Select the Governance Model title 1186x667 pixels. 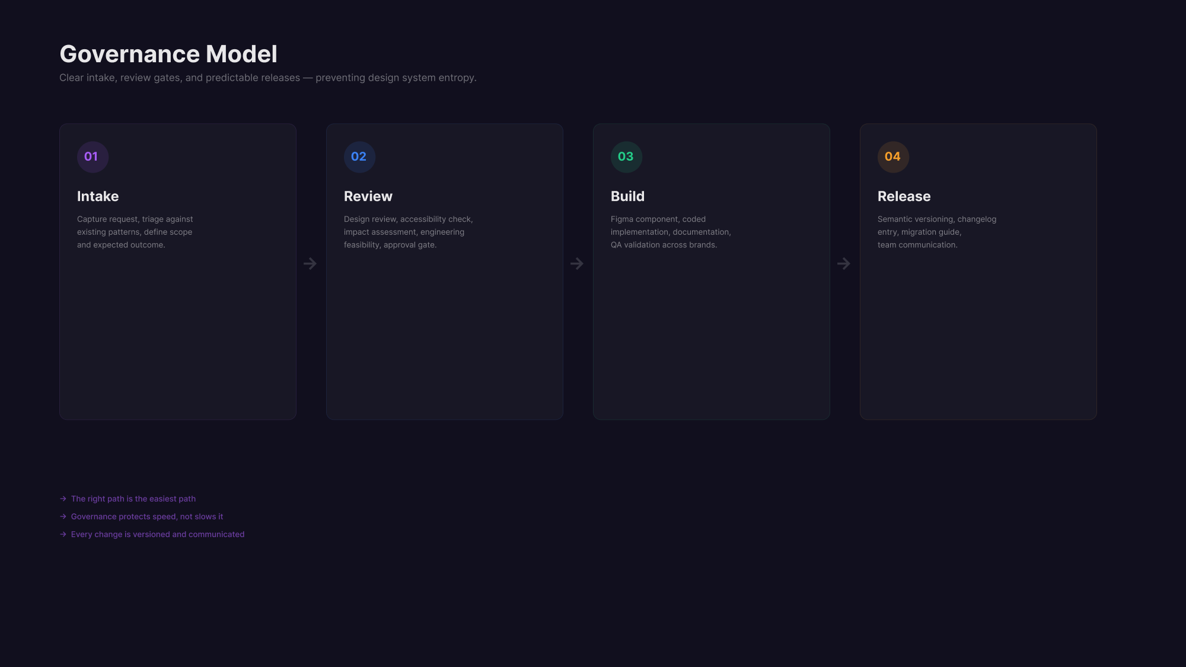coord(168,54)
